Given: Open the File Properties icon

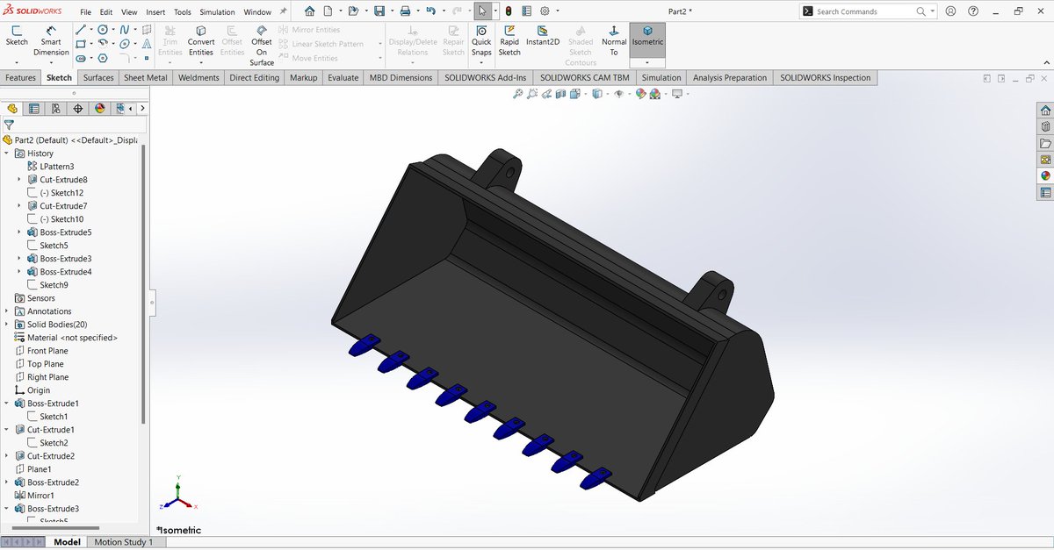Looking at the screenshot, I should 527,11.
